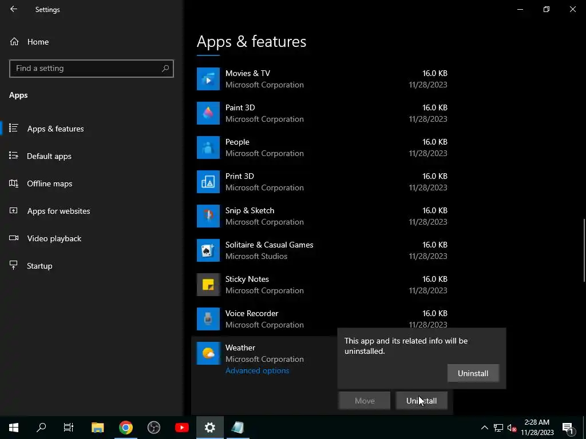Open YouTube app from the taskbar
This screenshot has width=586, height=439.
(181, 428)
